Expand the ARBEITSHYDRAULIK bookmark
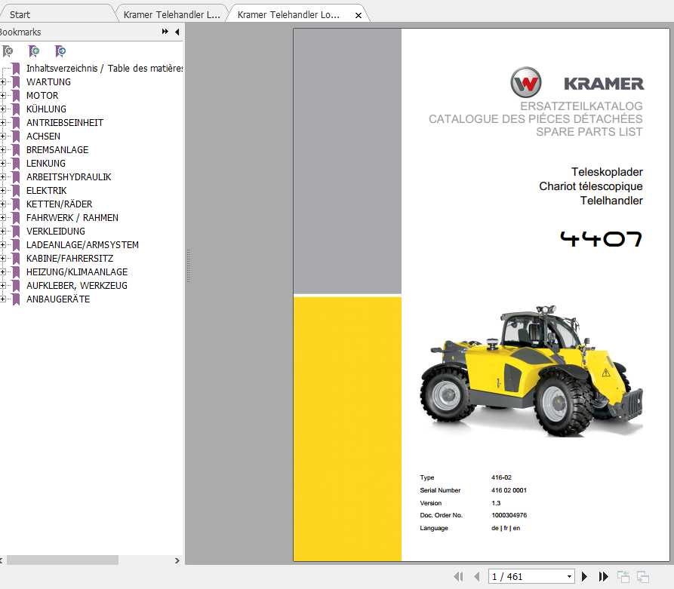674x589 pixels. [2, 177]
